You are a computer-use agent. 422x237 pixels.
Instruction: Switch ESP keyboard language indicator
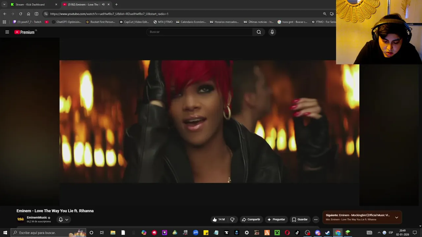[x=391, y=233]
